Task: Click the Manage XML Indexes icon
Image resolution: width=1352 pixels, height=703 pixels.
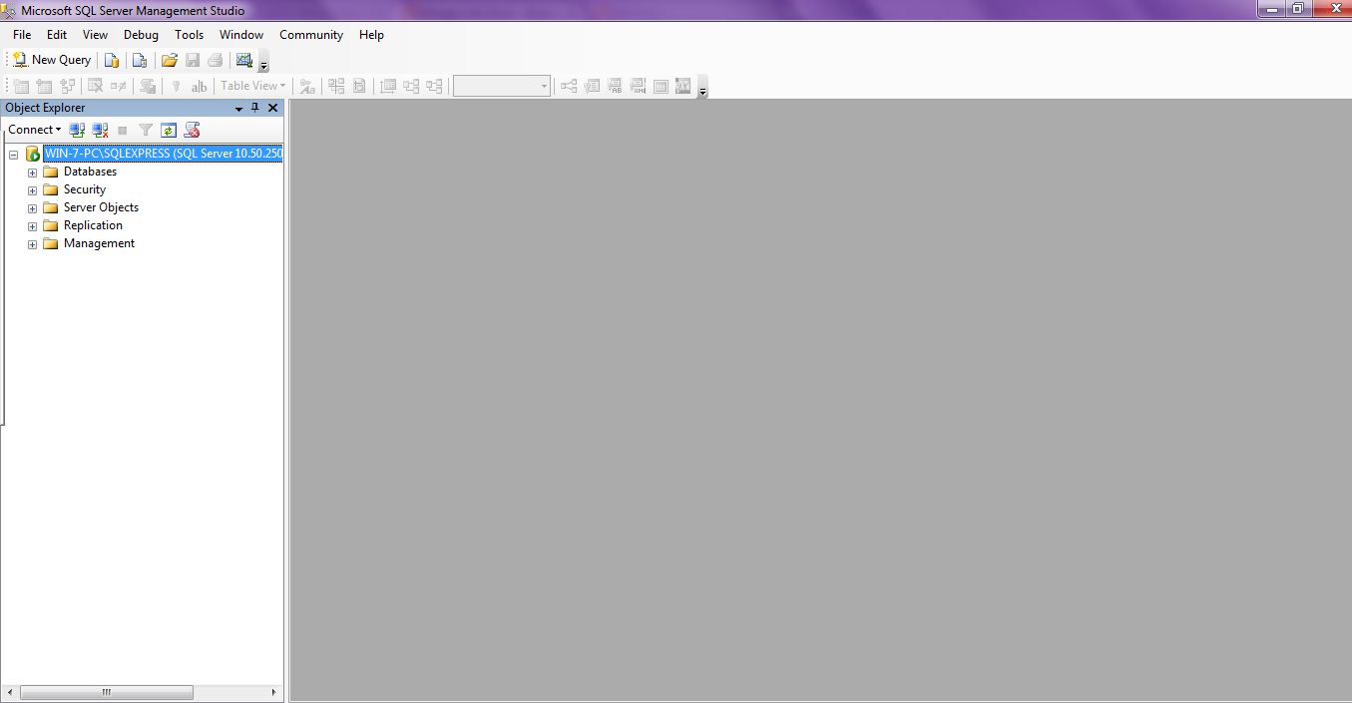Action: [x=638, y=86]
